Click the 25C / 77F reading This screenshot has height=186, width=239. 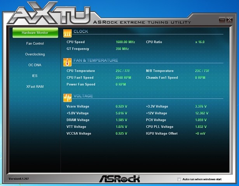click(123, 71)
